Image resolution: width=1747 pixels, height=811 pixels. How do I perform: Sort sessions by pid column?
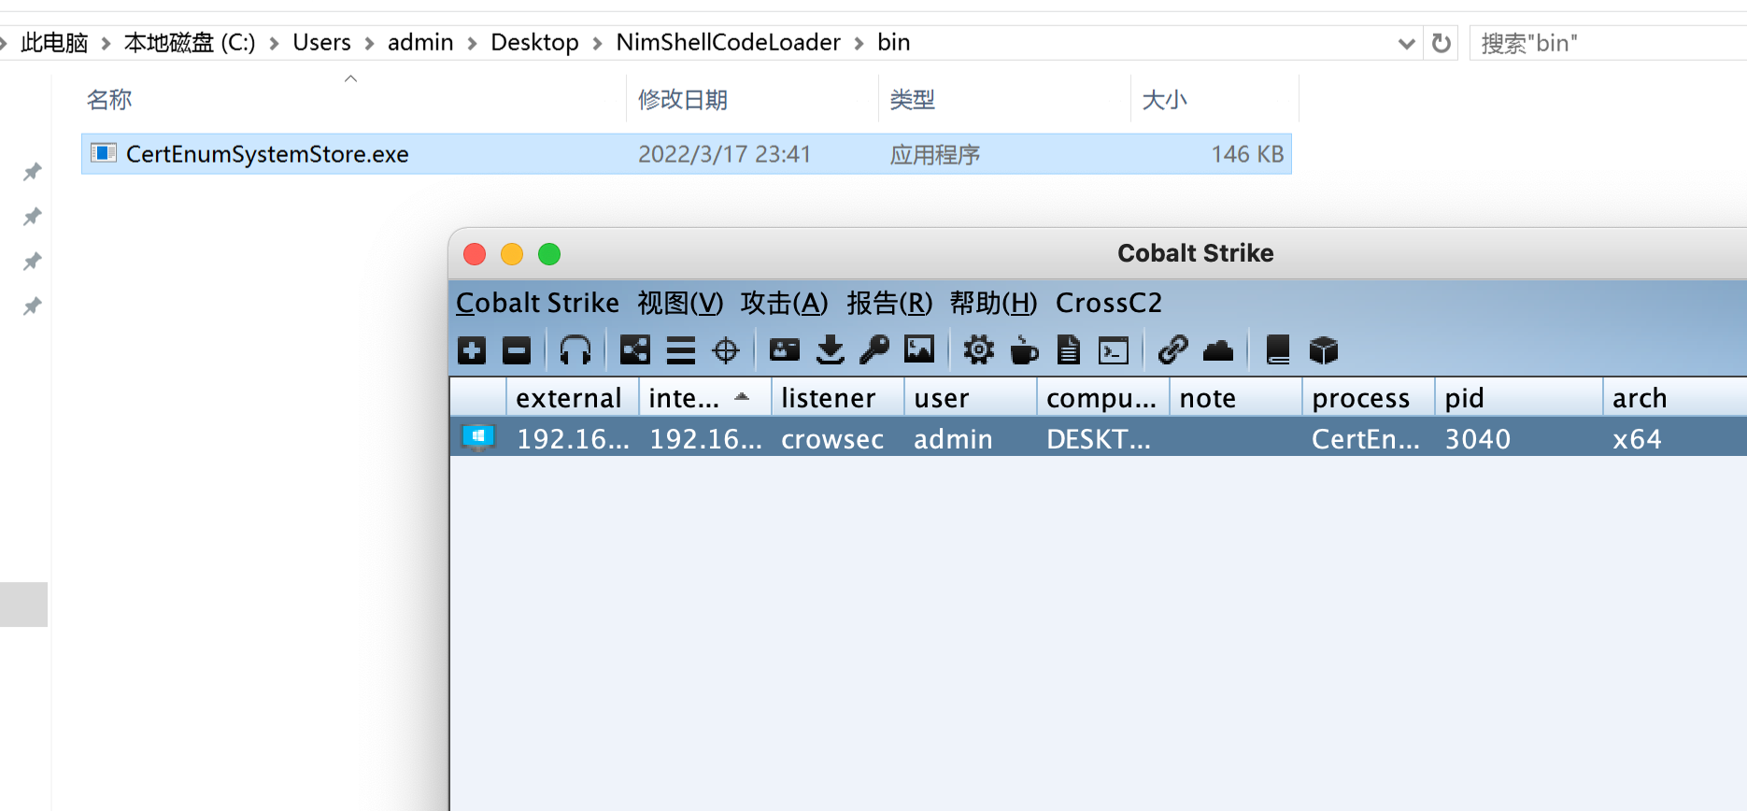point(1518,398)
